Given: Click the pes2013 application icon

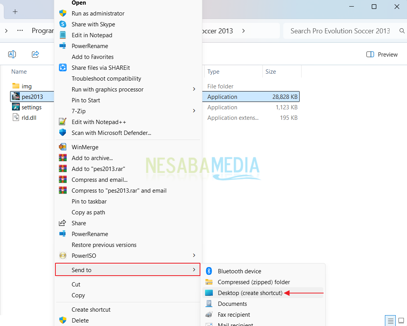Looking at the screenshot, I should click(16, 96).
